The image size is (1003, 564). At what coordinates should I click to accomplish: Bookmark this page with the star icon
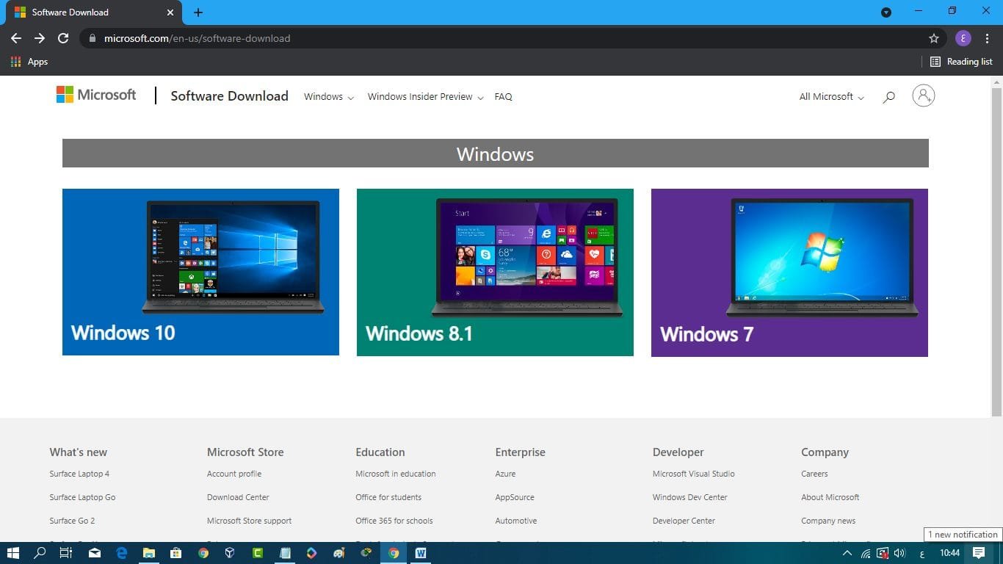pos(934,38)
